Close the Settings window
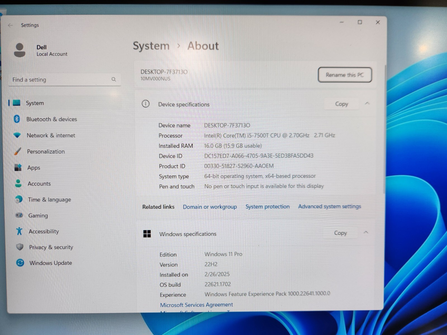This screenshot has height=335, width=447. (378, 22)
